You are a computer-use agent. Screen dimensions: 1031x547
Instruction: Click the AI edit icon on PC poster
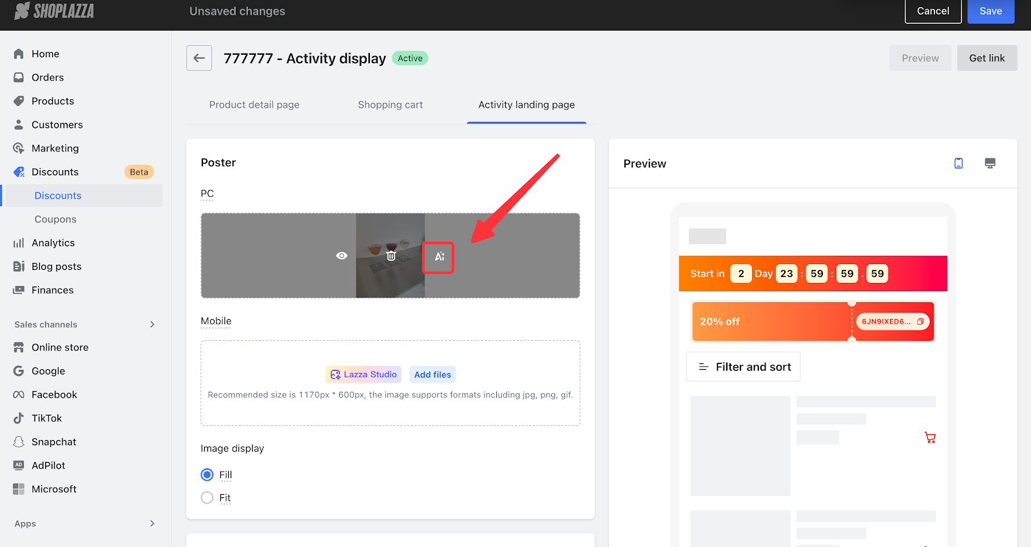coord(439,256)
